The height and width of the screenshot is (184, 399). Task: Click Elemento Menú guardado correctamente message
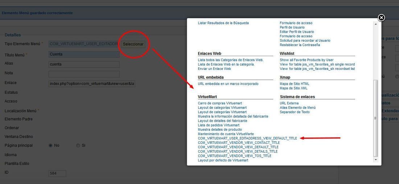[37, 13]
